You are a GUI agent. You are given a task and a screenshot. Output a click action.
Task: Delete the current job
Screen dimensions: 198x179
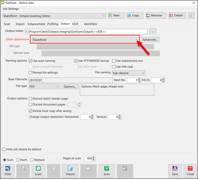coord(177,15)
